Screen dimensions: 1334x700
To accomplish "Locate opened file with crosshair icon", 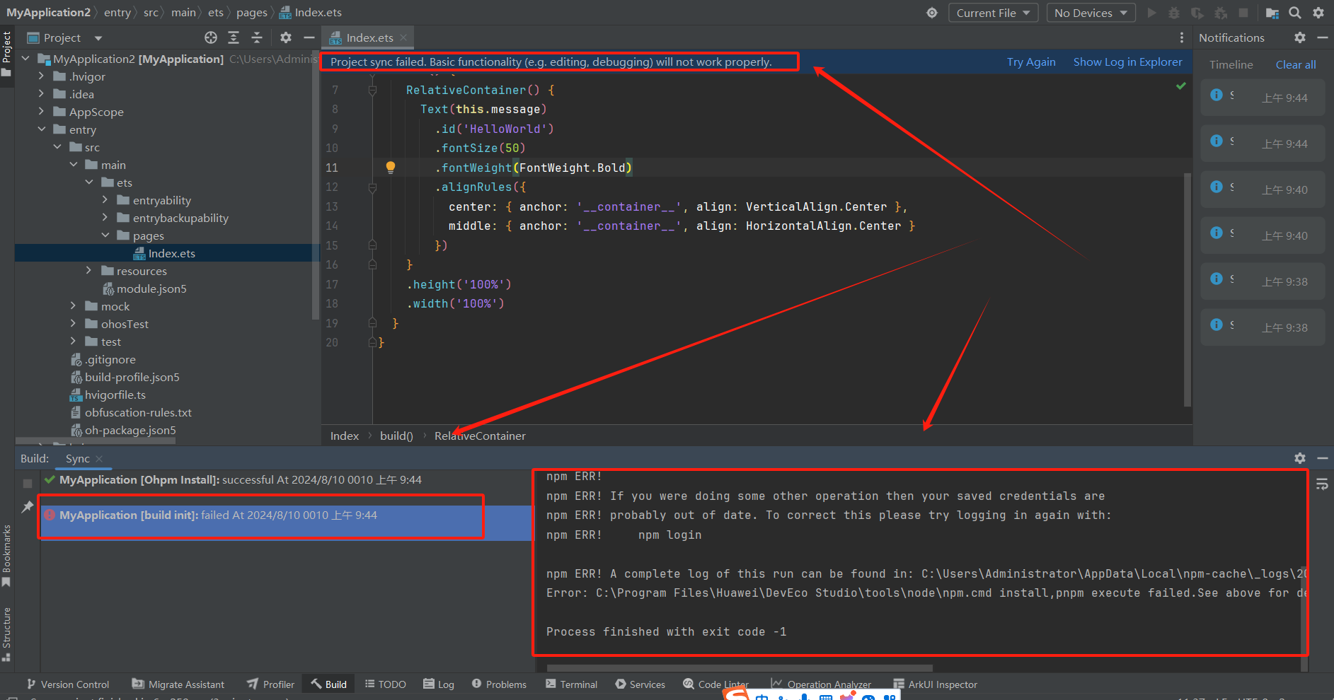I will coord(210,37).
